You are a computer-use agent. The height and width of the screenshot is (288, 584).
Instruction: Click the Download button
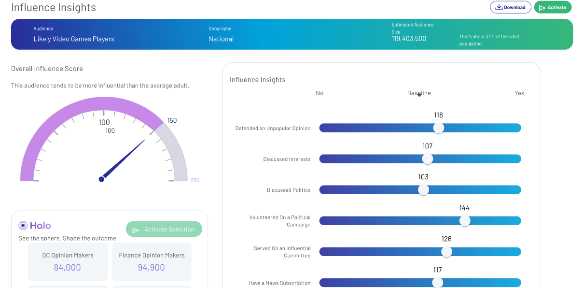pyautogui.click(x=510, y=7)
